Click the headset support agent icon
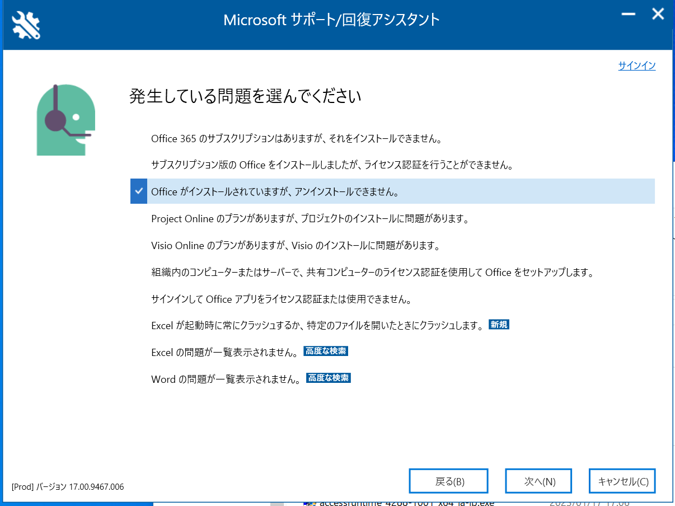Viewport: 675px width, 506px height. (65, 120)
